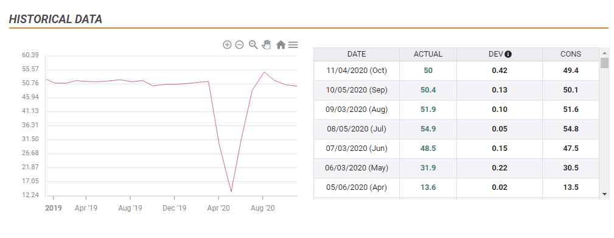Viewport: 614px width, 238px height.
Task: Select the 11/04/2020 (Oct) row
Action: [x=456, y=71]
